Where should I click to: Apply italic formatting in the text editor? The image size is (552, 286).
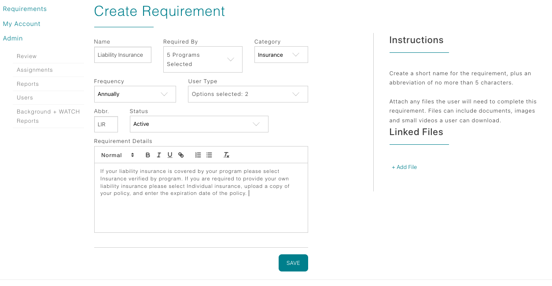pos(159,154)
